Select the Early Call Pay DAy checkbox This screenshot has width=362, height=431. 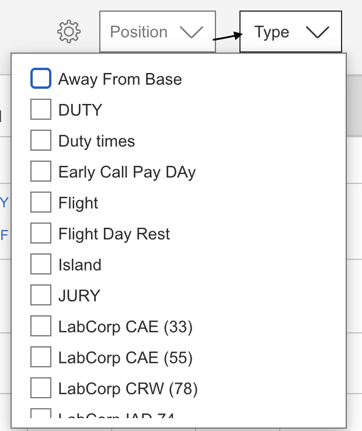click(41, 172)
